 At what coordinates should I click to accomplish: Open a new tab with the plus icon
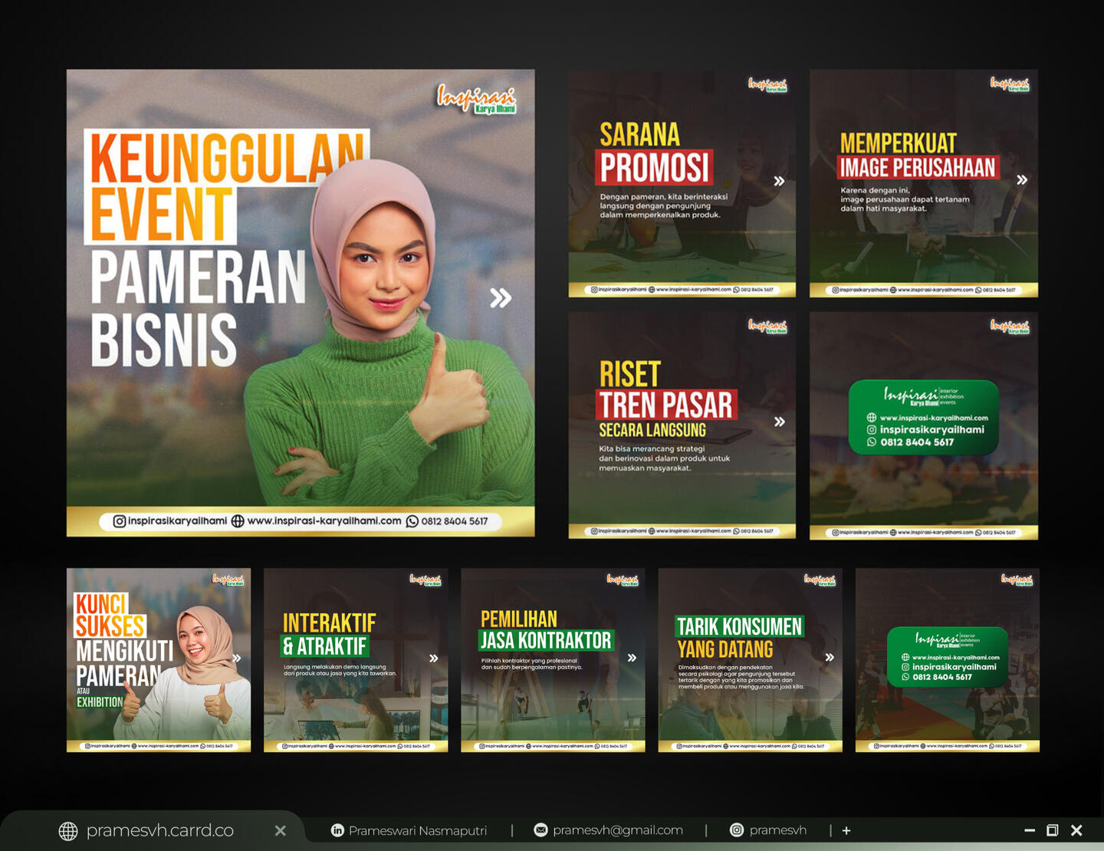846,830
